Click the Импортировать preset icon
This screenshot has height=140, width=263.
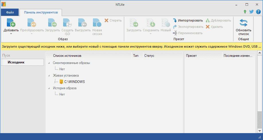175,21
